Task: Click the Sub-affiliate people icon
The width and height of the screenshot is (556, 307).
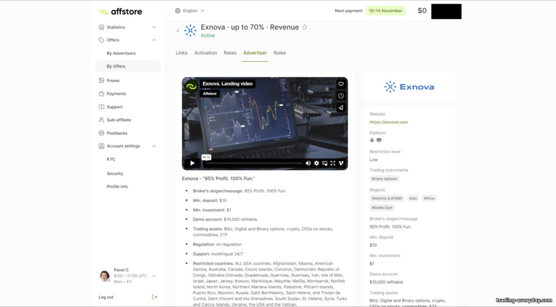Action: [101, 120]
